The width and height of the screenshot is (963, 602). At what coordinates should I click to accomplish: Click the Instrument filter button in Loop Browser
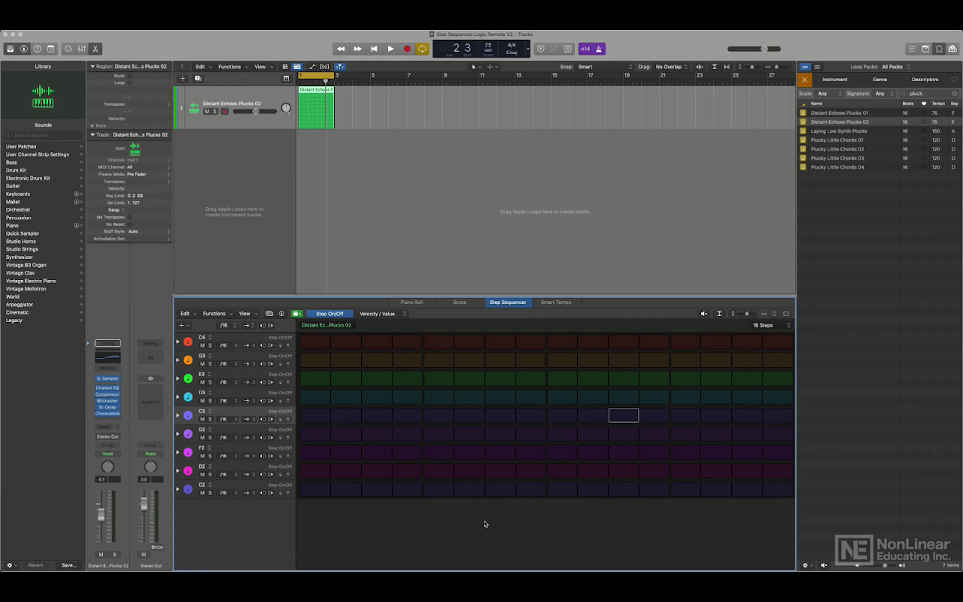pos(834,80)
